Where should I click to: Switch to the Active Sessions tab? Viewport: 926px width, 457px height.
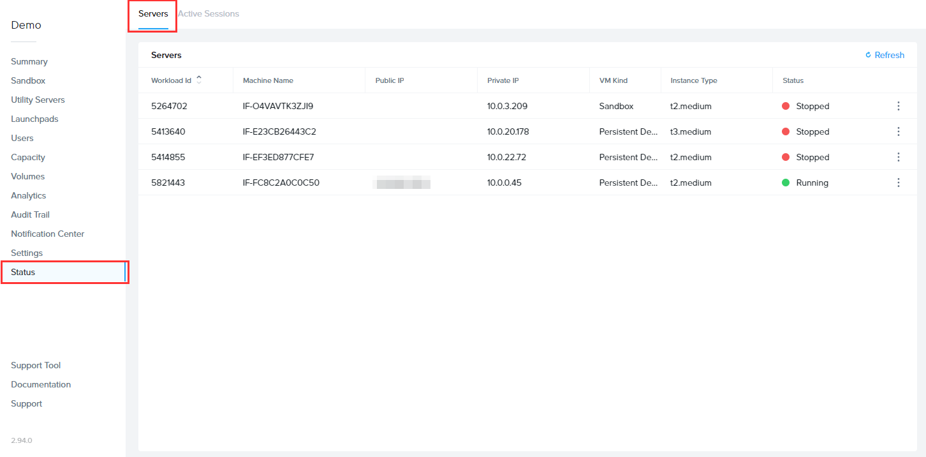tap(209, 13)
